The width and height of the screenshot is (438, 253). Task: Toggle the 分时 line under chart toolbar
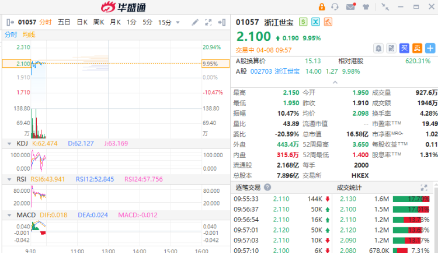pyautogui.click(x=11, y=34)
